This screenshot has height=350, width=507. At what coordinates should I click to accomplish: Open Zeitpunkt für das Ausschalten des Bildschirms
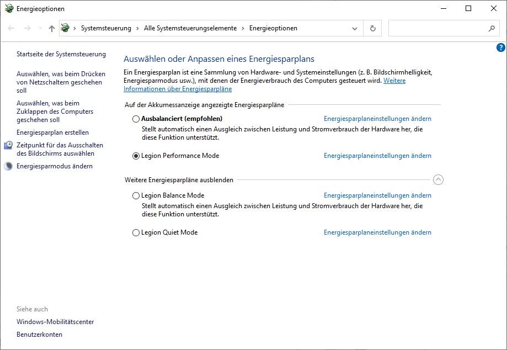(x=60, y=149)
